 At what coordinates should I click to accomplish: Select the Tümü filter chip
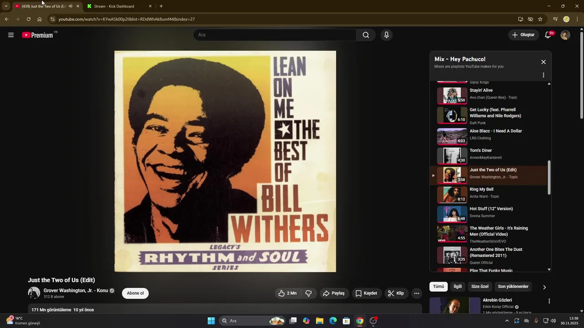pos(438,287)
